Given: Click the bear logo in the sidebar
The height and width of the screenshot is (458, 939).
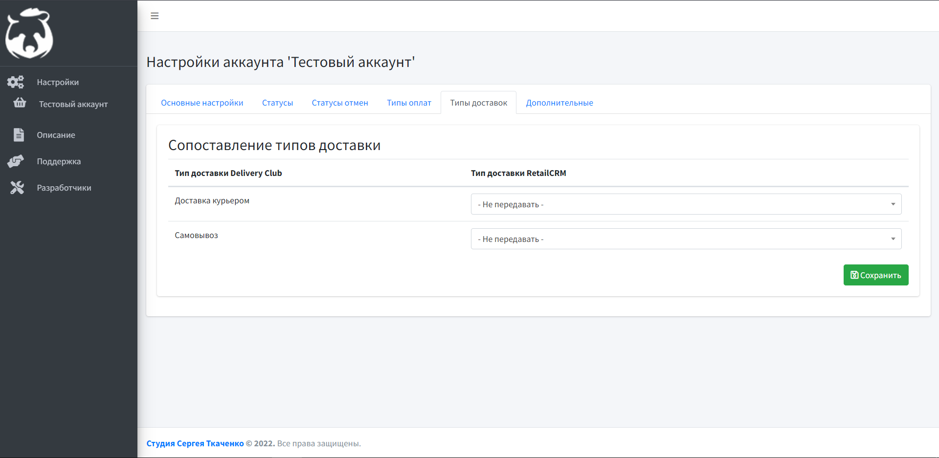Looking at the screenshot, I should click(x=29, y=33).
